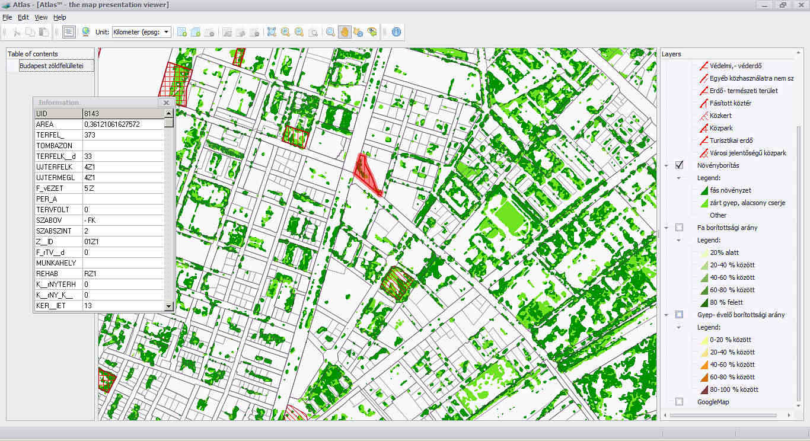Collapse the Növényborítás layer group
This screenshot has width=810, height=441.
[667, 166]
